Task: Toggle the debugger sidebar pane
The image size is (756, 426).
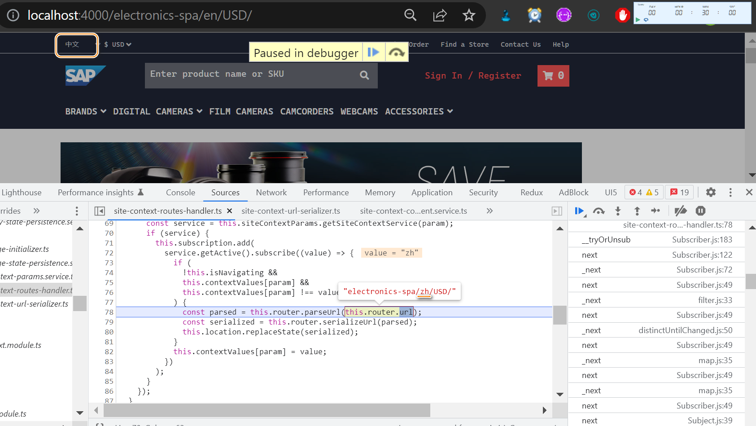Action: (557, 211)
